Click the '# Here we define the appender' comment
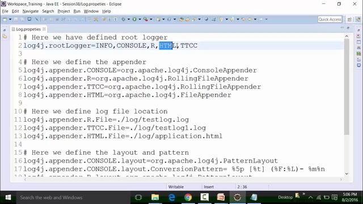 (85, 62)
